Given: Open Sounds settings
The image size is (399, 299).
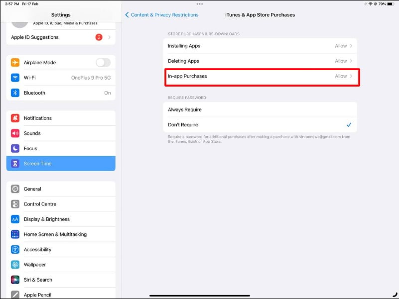Looking at the screenshot, I should point(61,133).
